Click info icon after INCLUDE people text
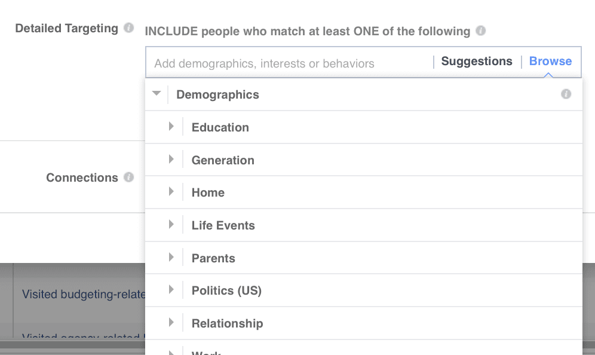 pos(480,31)
